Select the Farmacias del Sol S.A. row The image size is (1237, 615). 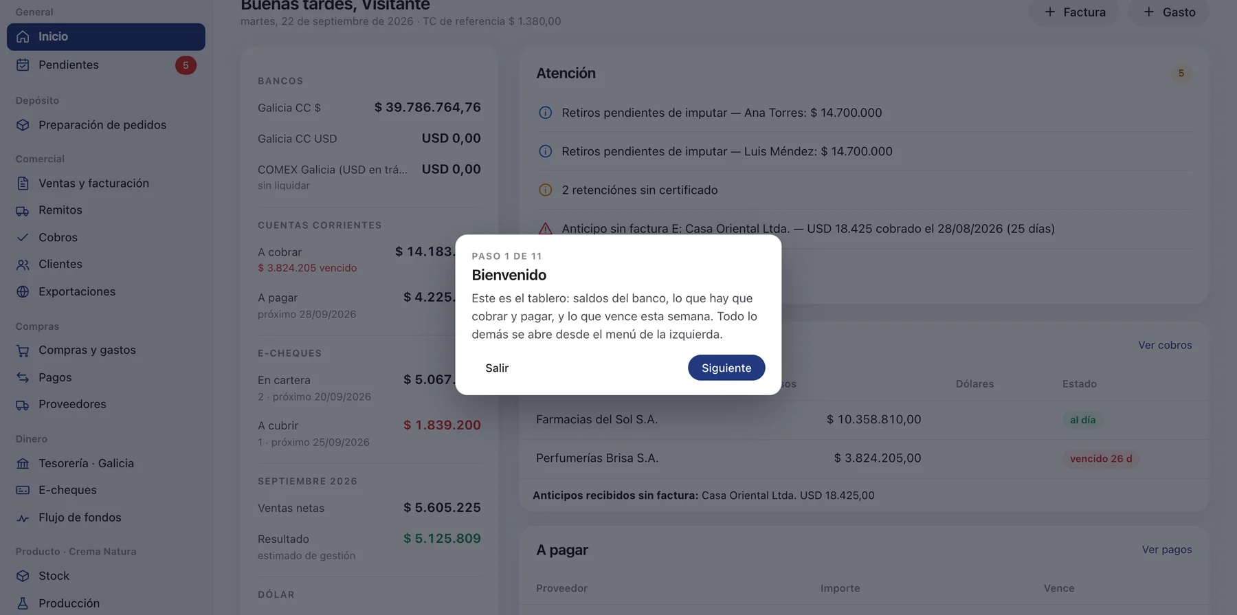[x=864, y=420]
